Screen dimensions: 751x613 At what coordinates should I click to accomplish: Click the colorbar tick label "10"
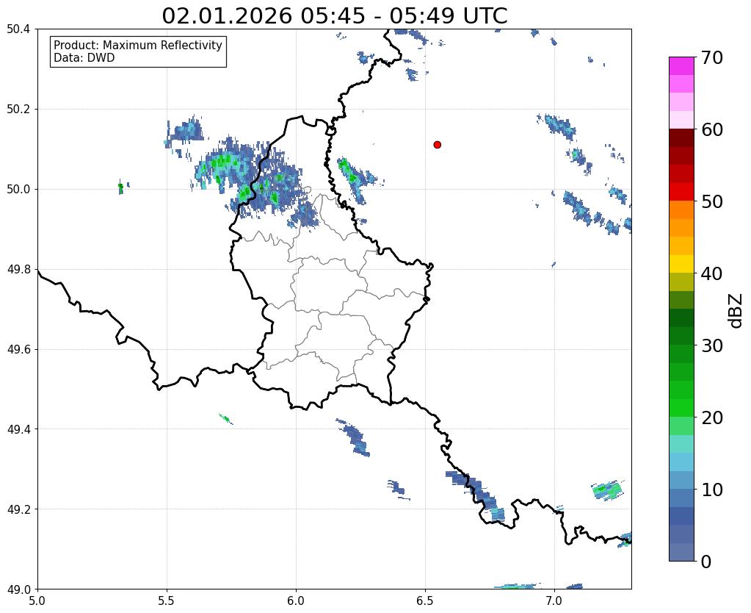[712, 490]
